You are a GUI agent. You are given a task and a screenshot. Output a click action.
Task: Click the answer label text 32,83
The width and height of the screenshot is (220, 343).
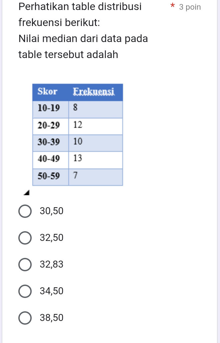tap(51, 264)
